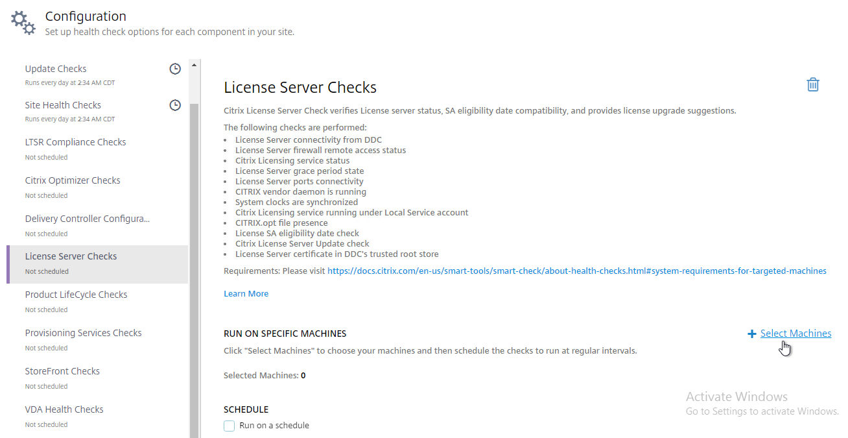Open Provisioning Services Checks item

click(97, 340)
